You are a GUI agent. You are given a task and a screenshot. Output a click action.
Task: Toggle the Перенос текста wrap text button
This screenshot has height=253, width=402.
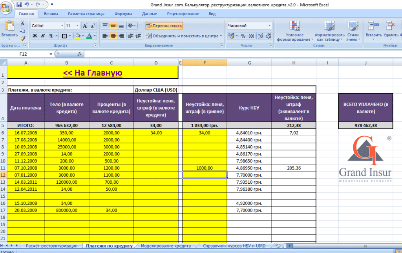(x=164, y=26)
